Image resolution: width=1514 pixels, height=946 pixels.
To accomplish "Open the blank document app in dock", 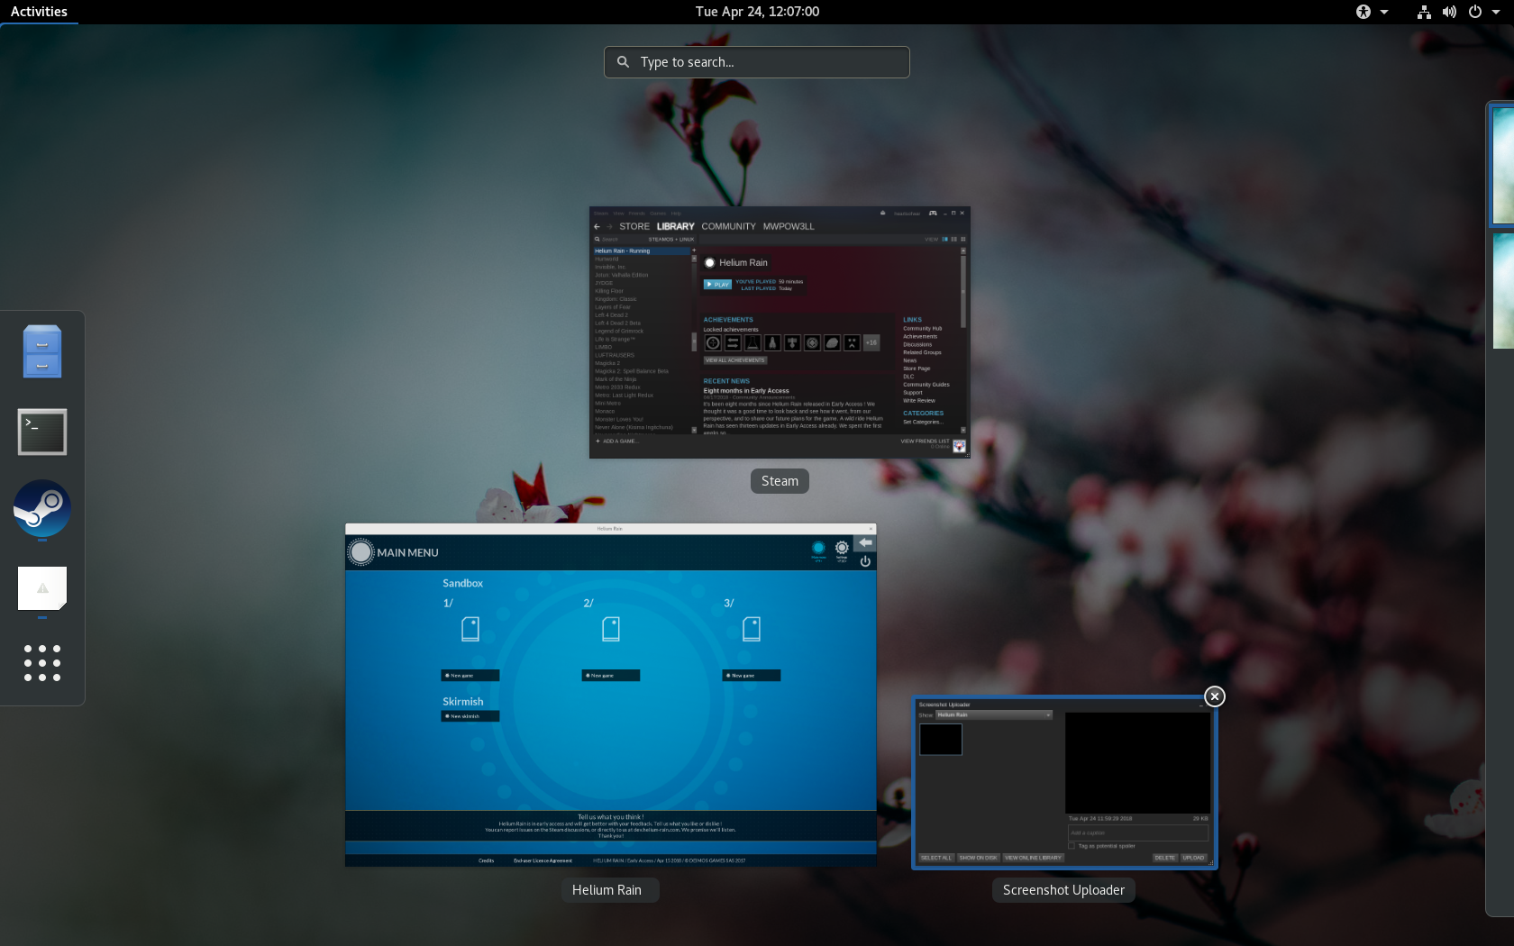I will [x=42, y=588].
